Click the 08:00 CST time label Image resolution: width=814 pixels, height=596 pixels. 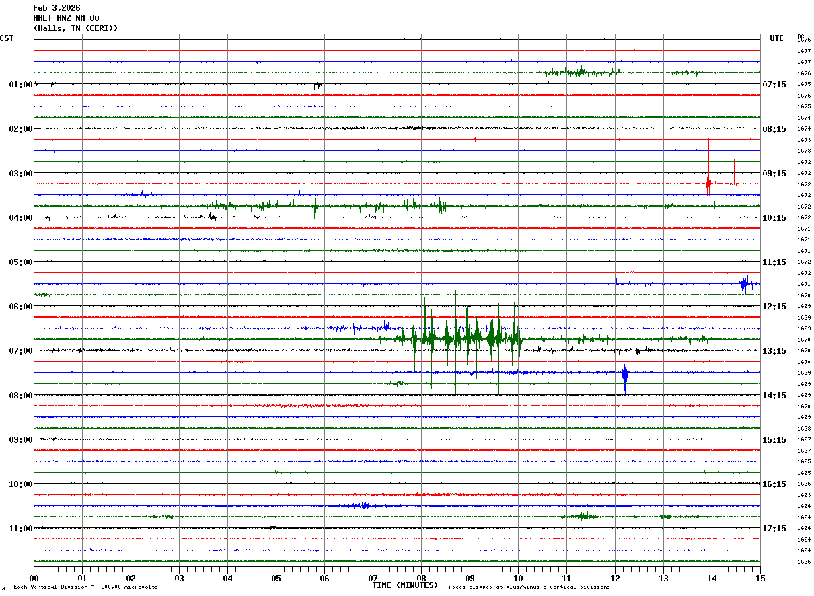point(21,396)
